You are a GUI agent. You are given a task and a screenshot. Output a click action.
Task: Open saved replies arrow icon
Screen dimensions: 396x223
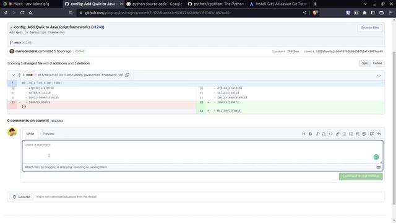(x=379, y=134)
